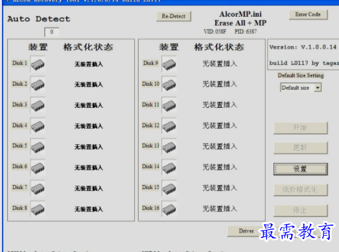Select the Disk 1 label
The image size is (339, 252).
[19, 63]
